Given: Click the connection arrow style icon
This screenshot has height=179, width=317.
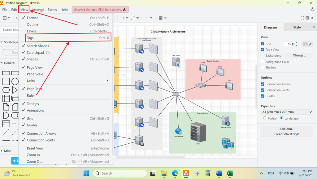Looking at the screenshot, I should 123,18.
